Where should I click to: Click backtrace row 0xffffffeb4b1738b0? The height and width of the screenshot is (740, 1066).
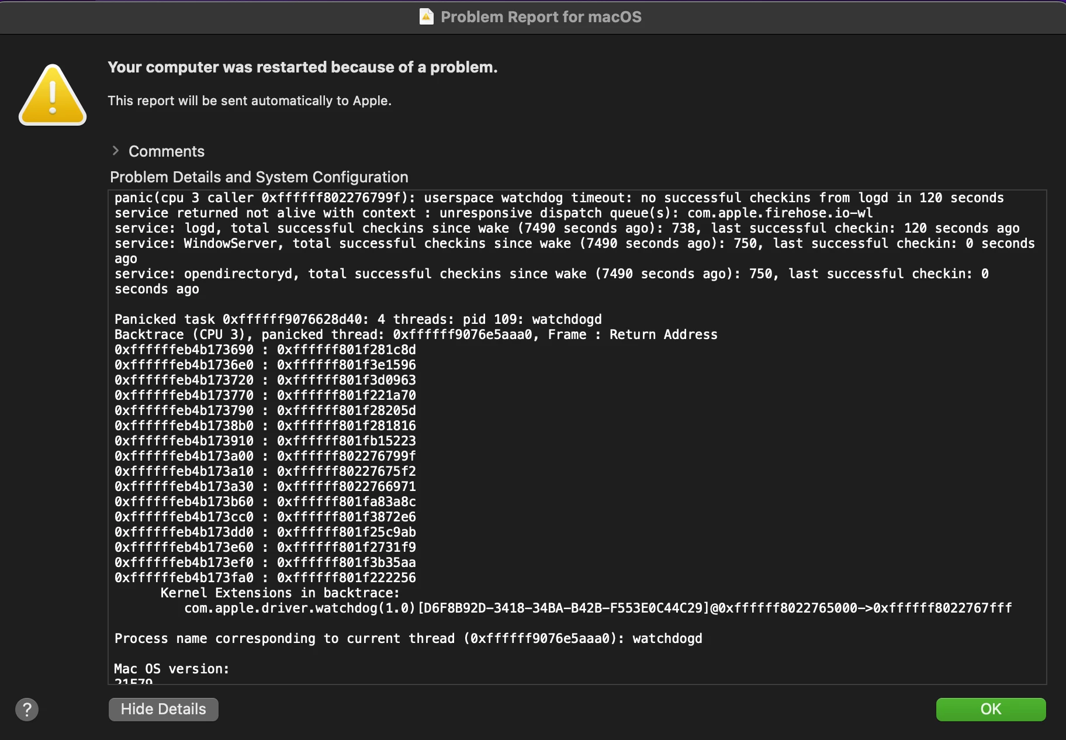(x=265, y=426)
